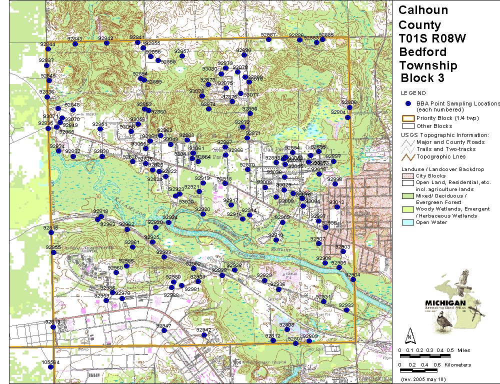Image resolution: width=500 pixels, height=384 pixels.
Task: Click the Other Blocks legend box
Action: click(x=407, y=126)
